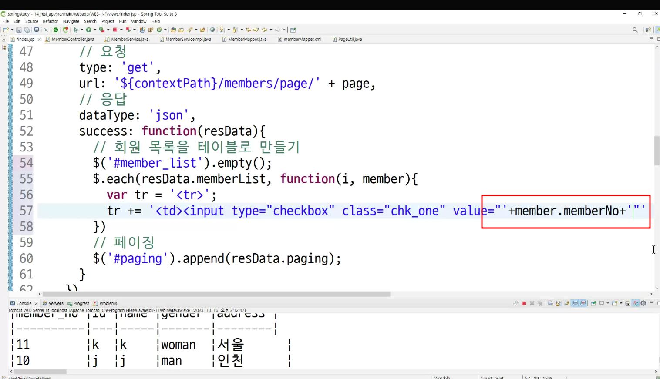This screenshot has height=379, width=660.
Task: Open the Help menu
Action: click(156, 21)
